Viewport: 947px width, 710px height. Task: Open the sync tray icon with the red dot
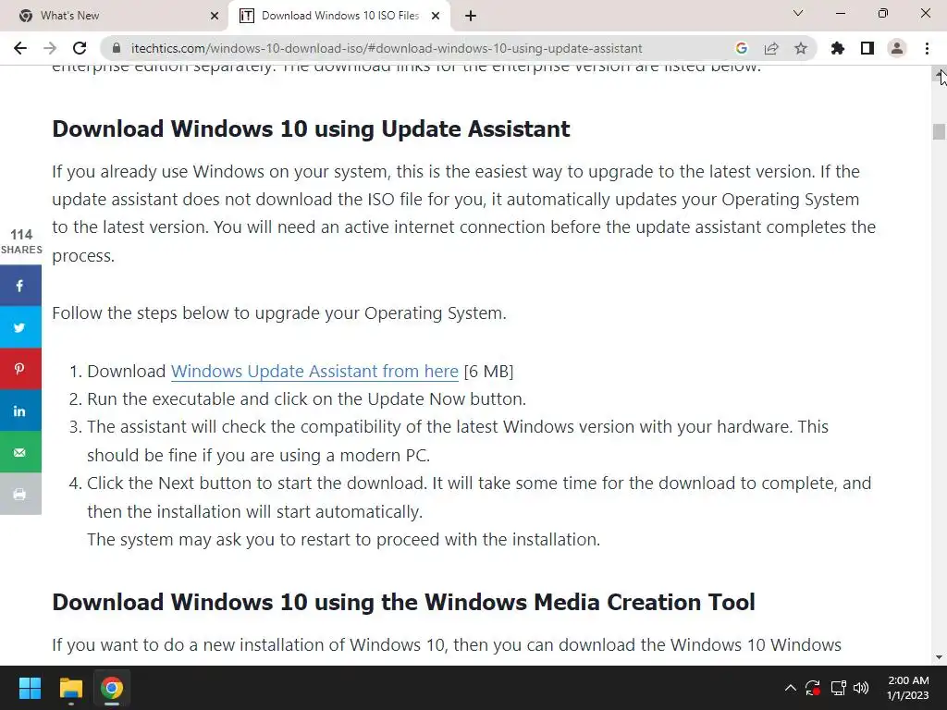pos(813,688)
